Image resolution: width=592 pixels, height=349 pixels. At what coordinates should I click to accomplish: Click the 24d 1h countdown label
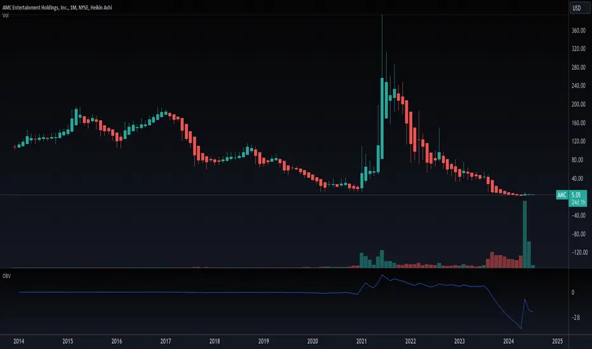[x=578, y=202]
